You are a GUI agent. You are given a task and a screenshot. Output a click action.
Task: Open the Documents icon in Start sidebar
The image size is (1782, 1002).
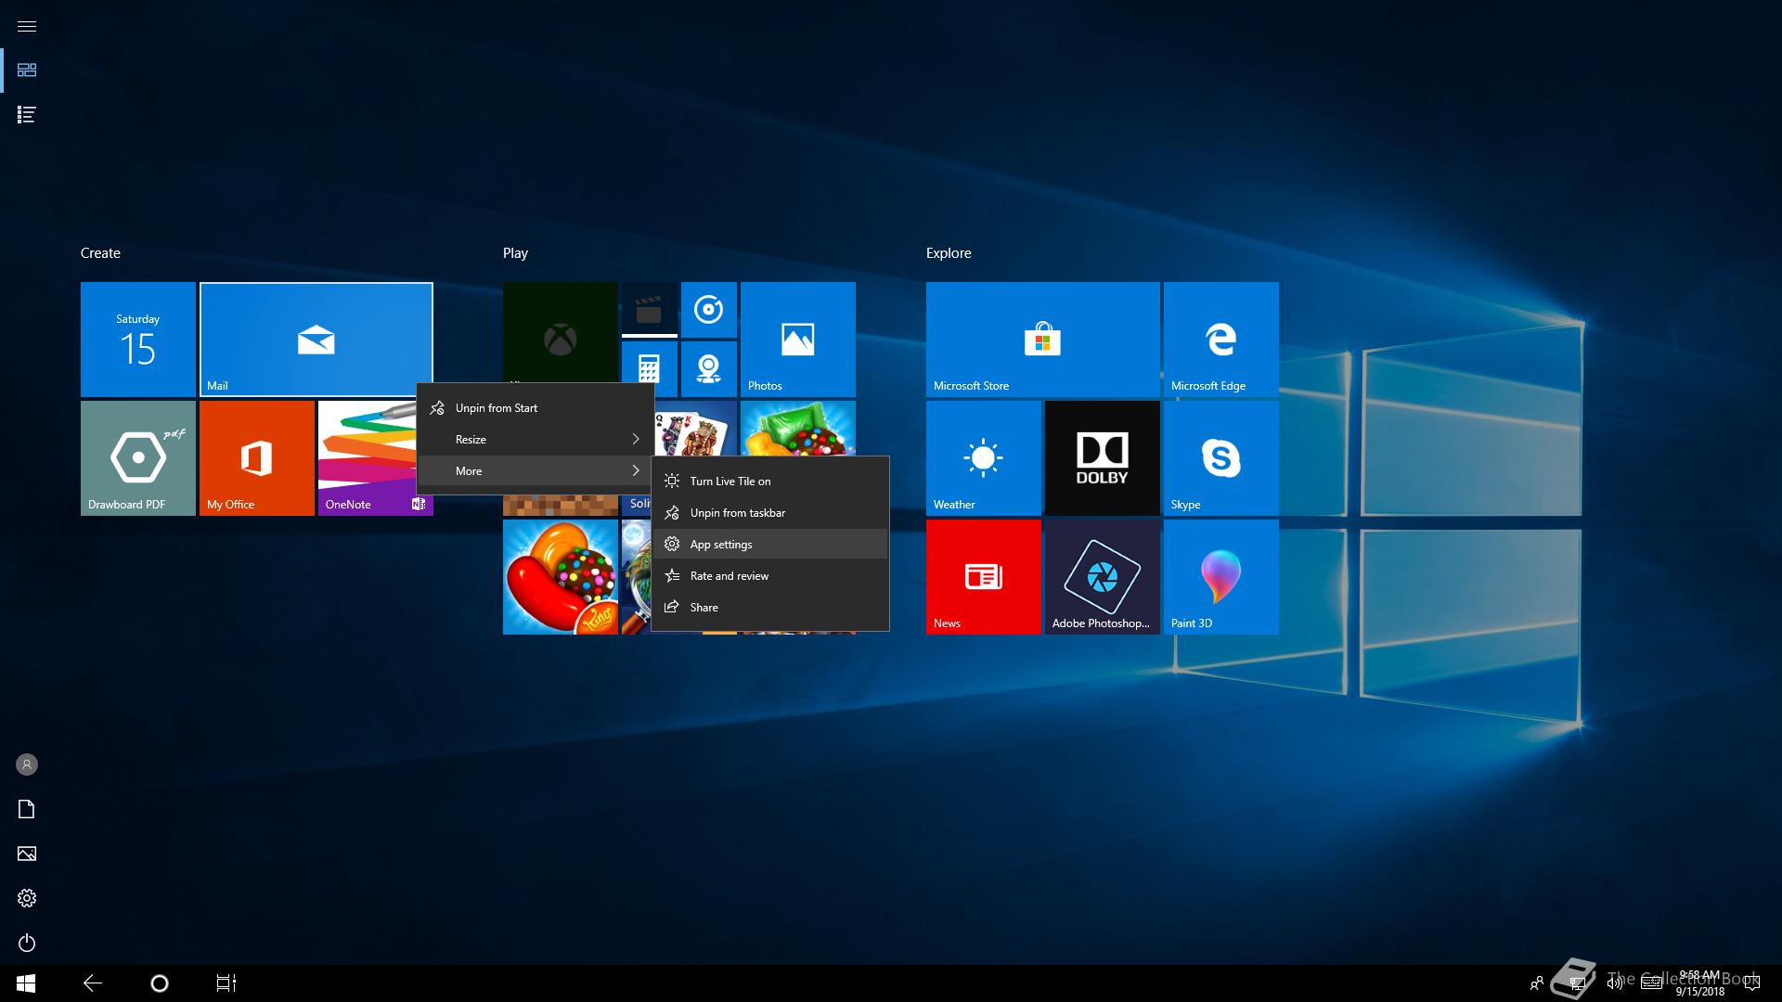click(27, 809)
